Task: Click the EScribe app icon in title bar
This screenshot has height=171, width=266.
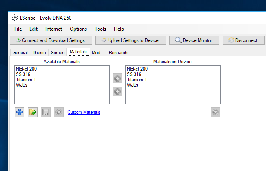Action: tap(15, 18)
